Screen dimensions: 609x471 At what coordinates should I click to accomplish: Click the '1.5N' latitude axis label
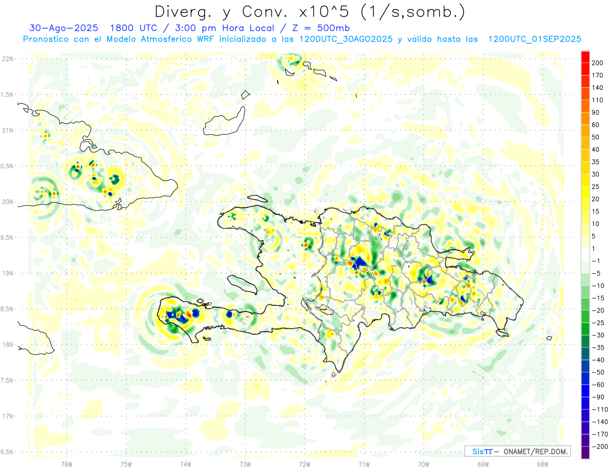(8, 95)
